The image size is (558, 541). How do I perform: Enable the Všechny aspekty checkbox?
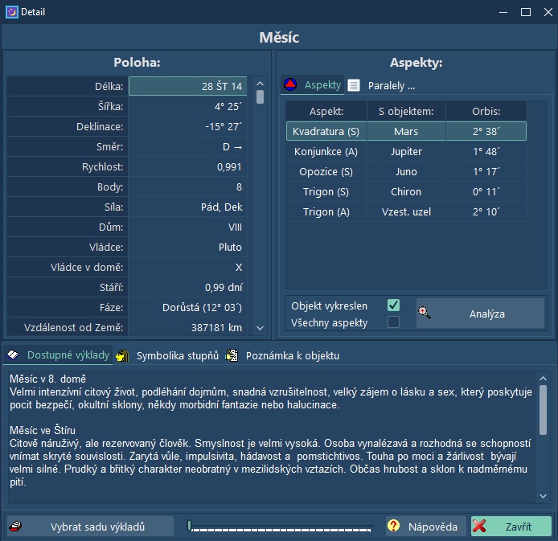click(x=393, y=322)
